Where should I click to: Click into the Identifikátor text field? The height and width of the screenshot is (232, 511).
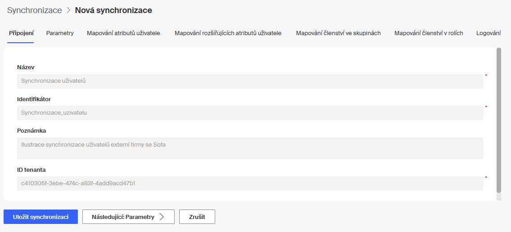250,113
